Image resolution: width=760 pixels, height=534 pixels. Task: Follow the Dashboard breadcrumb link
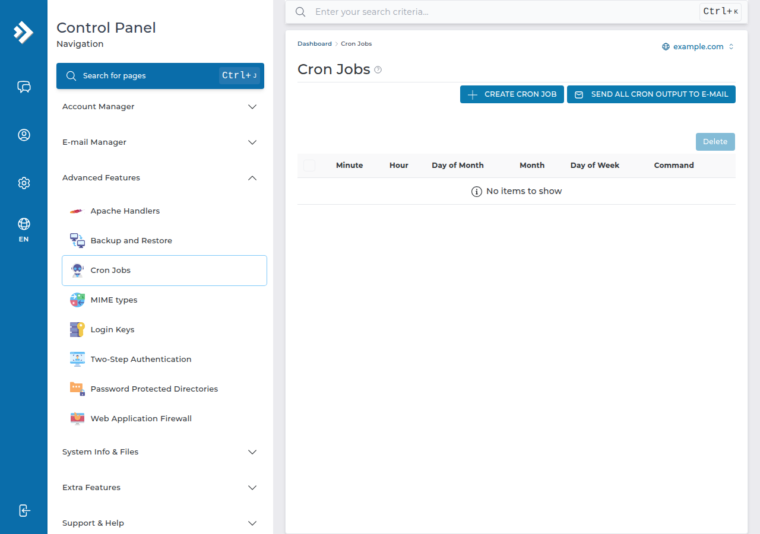315,44
